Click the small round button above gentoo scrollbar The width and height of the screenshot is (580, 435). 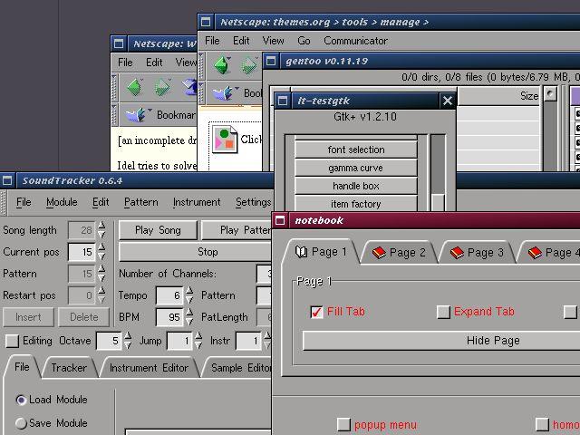click(x=550, y=94)
